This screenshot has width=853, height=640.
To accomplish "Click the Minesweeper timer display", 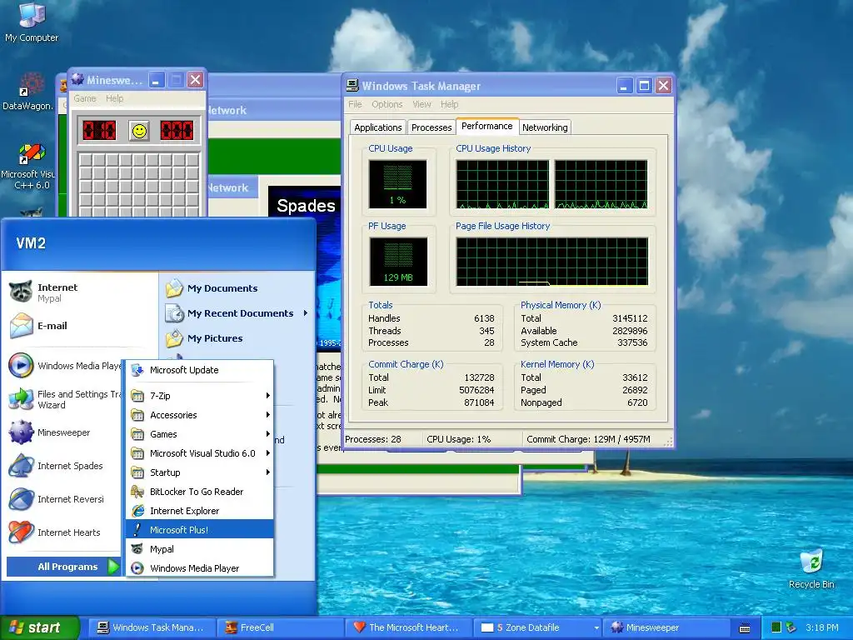I will (x=177, y=131).
